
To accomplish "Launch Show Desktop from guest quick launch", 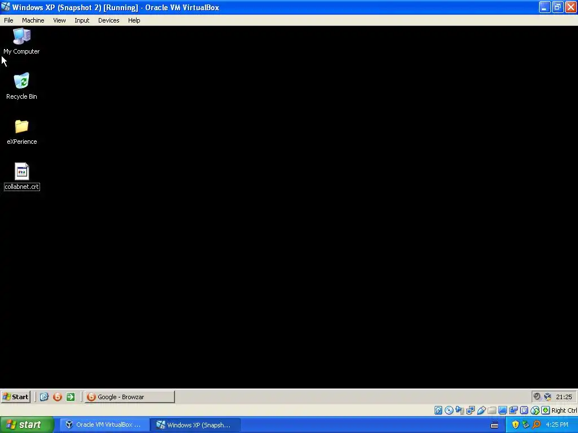I will point(44,396).
